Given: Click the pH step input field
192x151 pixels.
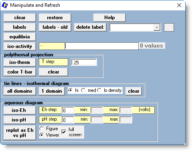Looking at the screenshot, I should pos(68,120).
